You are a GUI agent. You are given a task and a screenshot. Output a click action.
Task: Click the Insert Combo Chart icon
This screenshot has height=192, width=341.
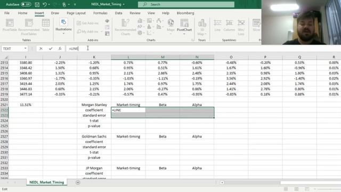coord(159,27)
